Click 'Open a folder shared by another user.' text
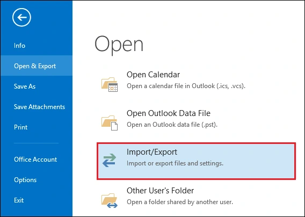 coord(180,202)
